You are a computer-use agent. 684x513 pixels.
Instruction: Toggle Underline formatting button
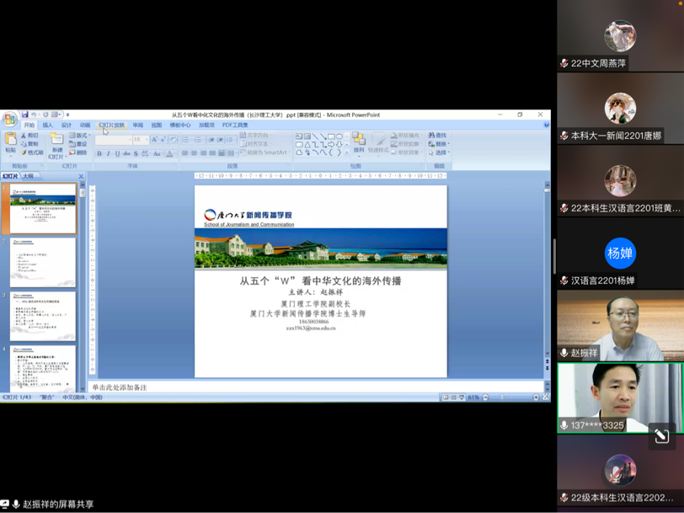point(117,154)
